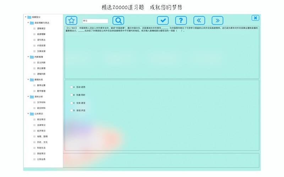Collapse the 语言理解与表达 folder triangle
The image size is (284, 177).
28,23
